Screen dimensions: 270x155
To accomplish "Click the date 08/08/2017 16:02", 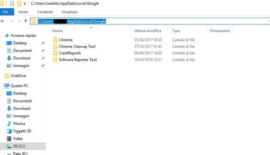I will 148,53.
